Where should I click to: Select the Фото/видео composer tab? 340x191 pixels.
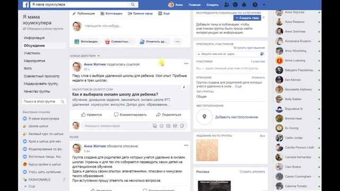tap(112, 13)
